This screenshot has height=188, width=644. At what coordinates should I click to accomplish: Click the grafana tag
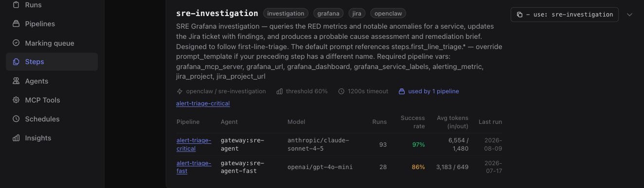click(x=328, y=14)
